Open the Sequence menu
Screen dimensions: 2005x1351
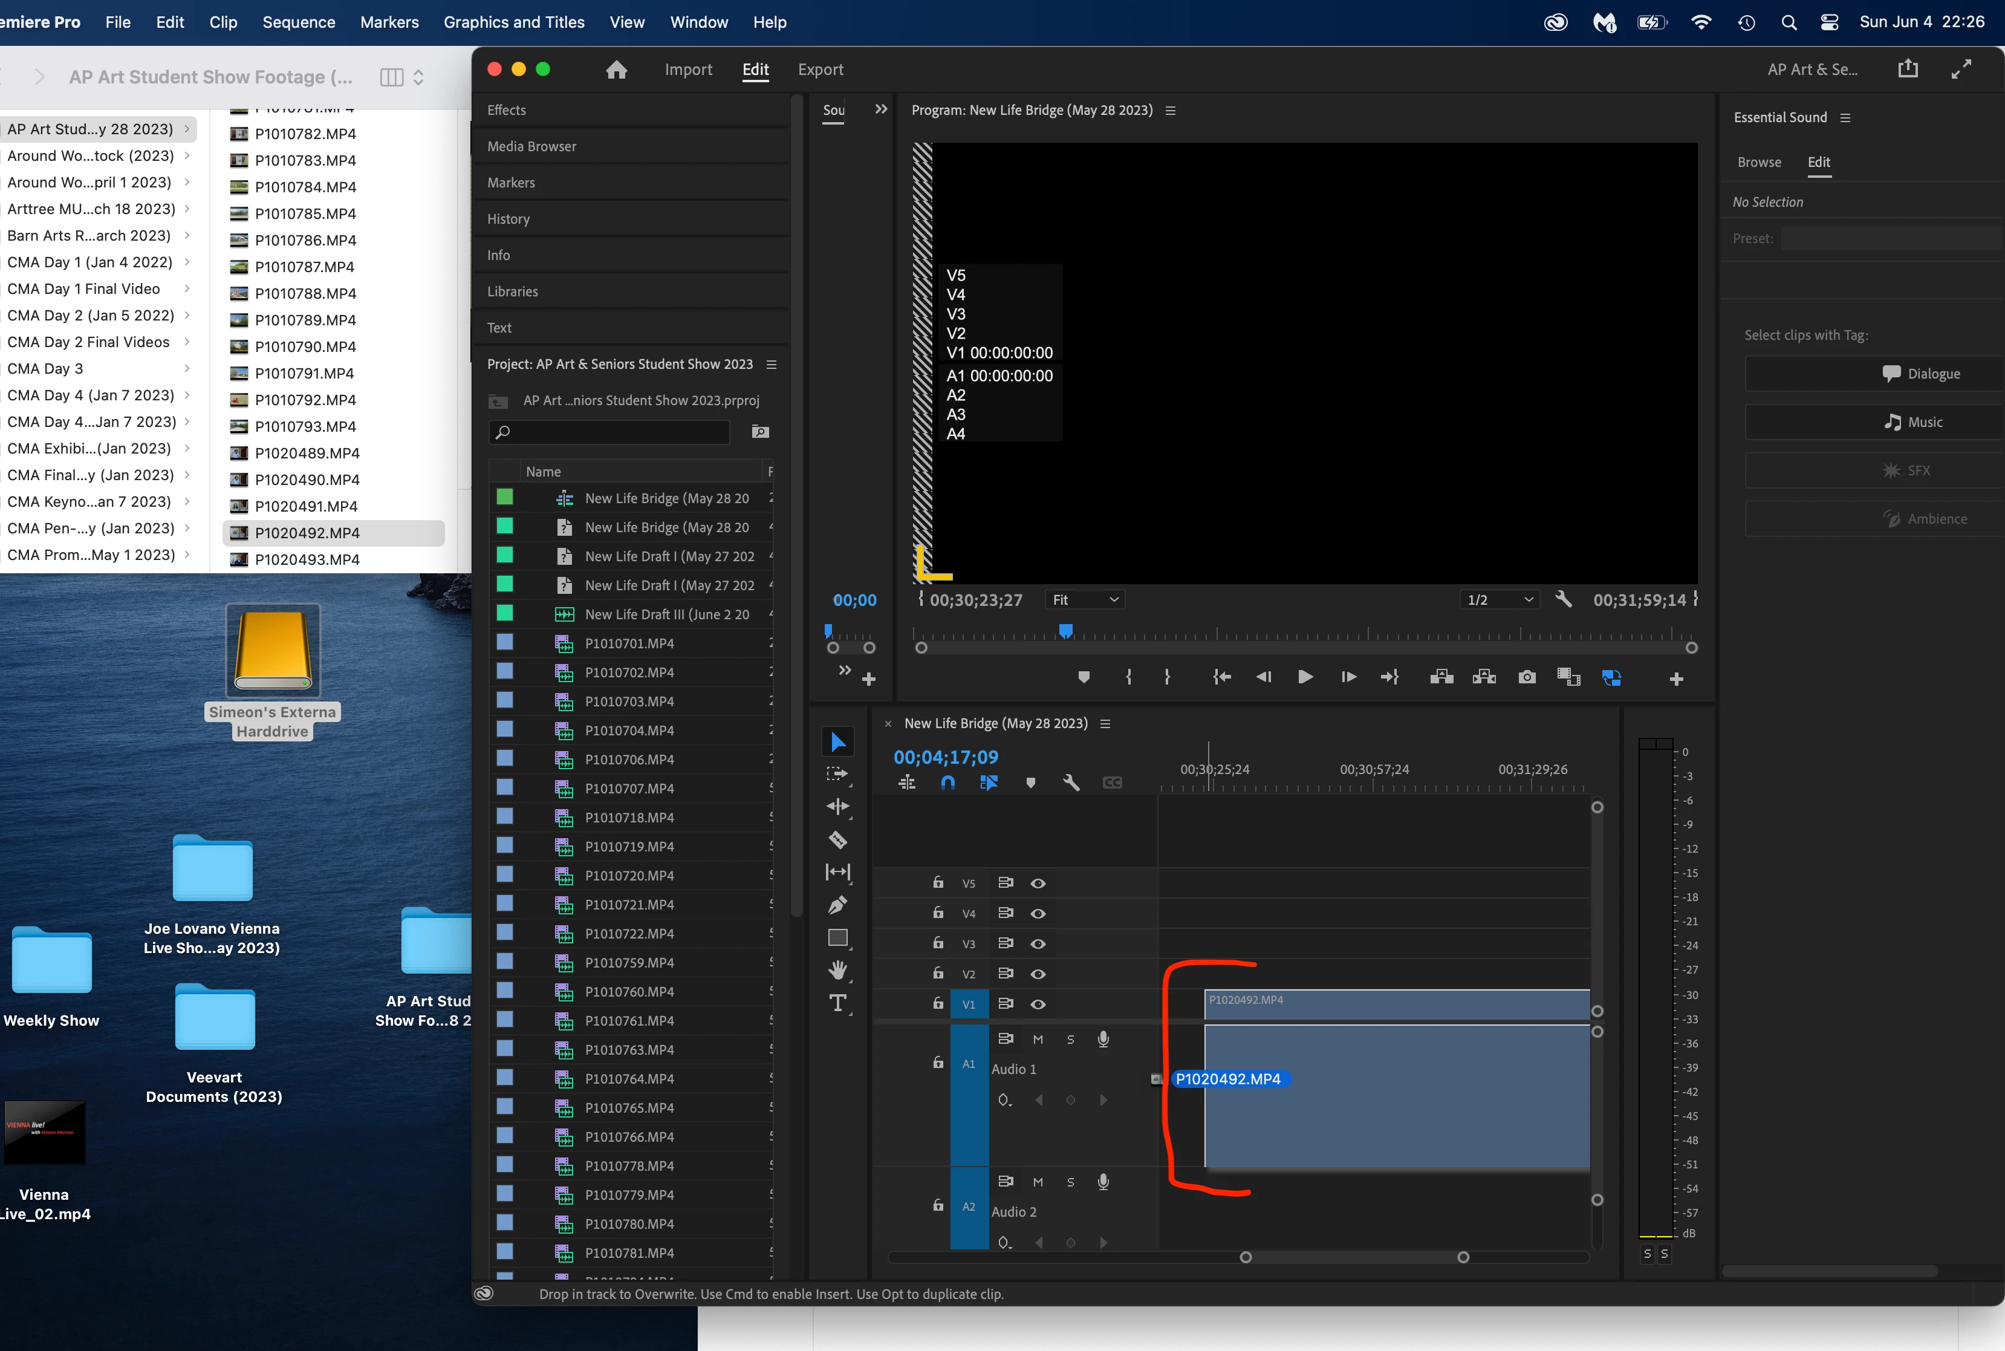(x=299, y=22)
